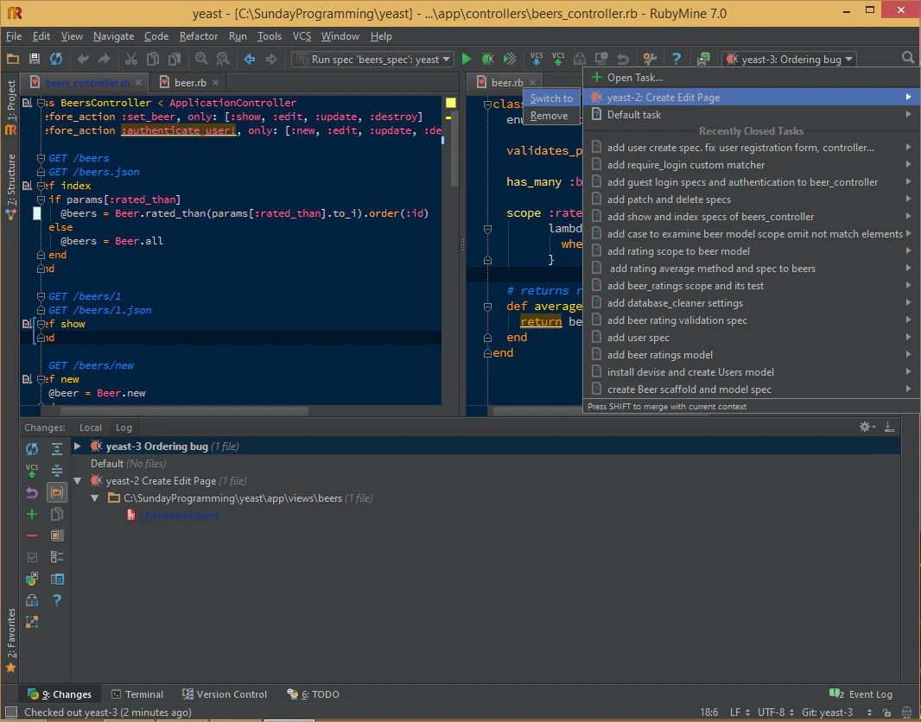Image resolution: width=921 pixels, height=722 pixels.
Task: Toggle the 2: Structure tool window
Action: pyautogui.click(x=10, y=187)
